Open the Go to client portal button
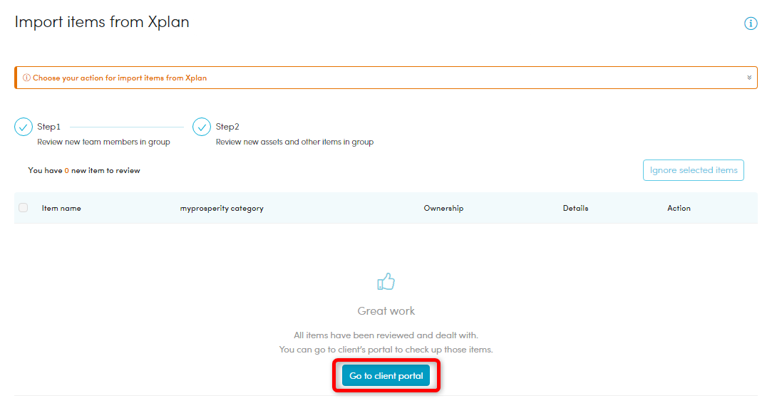Screen dimensions: 772x418 (386, 376)
